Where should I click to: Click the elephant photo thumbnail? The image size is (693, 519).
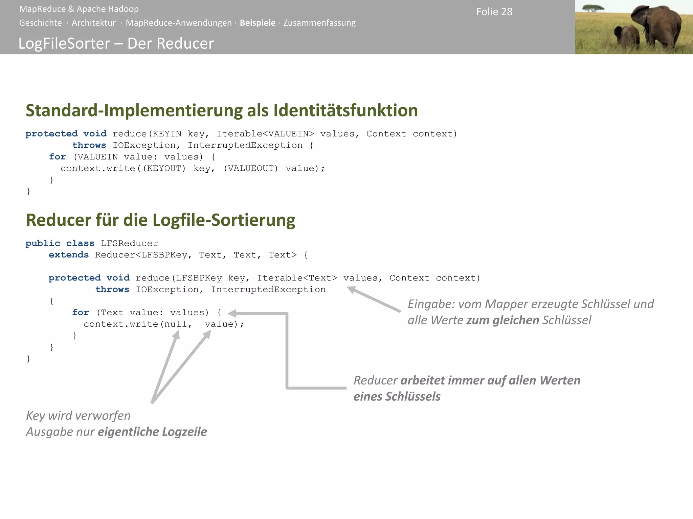coord(634,27)
